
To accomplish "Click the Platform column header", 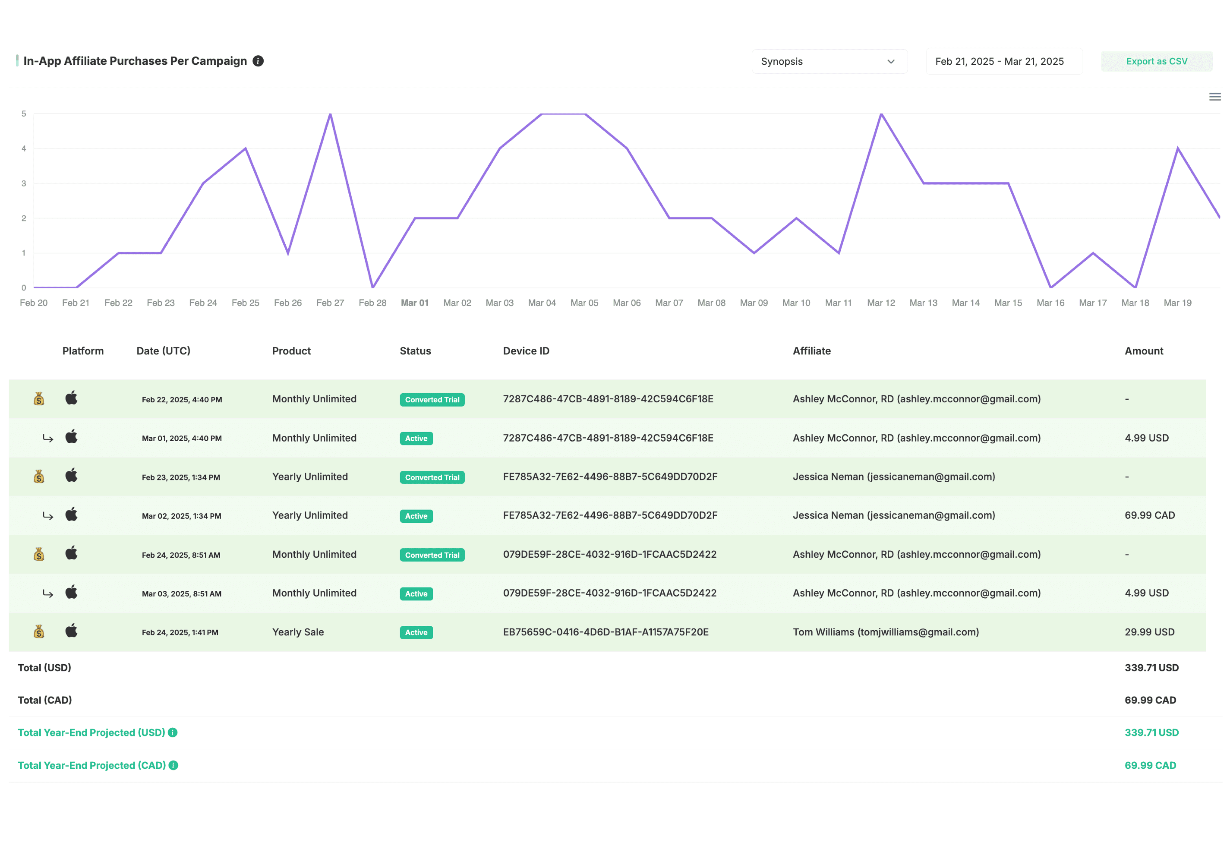I will [x=83, y=351].
